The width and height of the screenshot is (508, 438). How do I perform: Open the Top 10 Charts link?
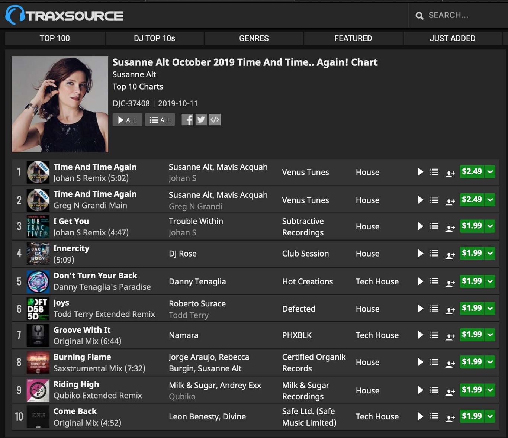(138, 87)
